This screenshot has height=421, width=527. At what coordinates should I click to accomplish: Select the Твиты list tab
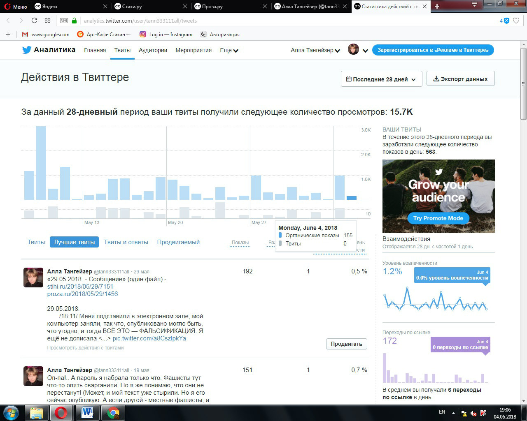(36, 242)
